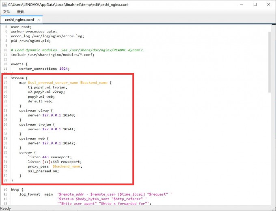
Task: Minimize the editor window
Action: [241, 4]
